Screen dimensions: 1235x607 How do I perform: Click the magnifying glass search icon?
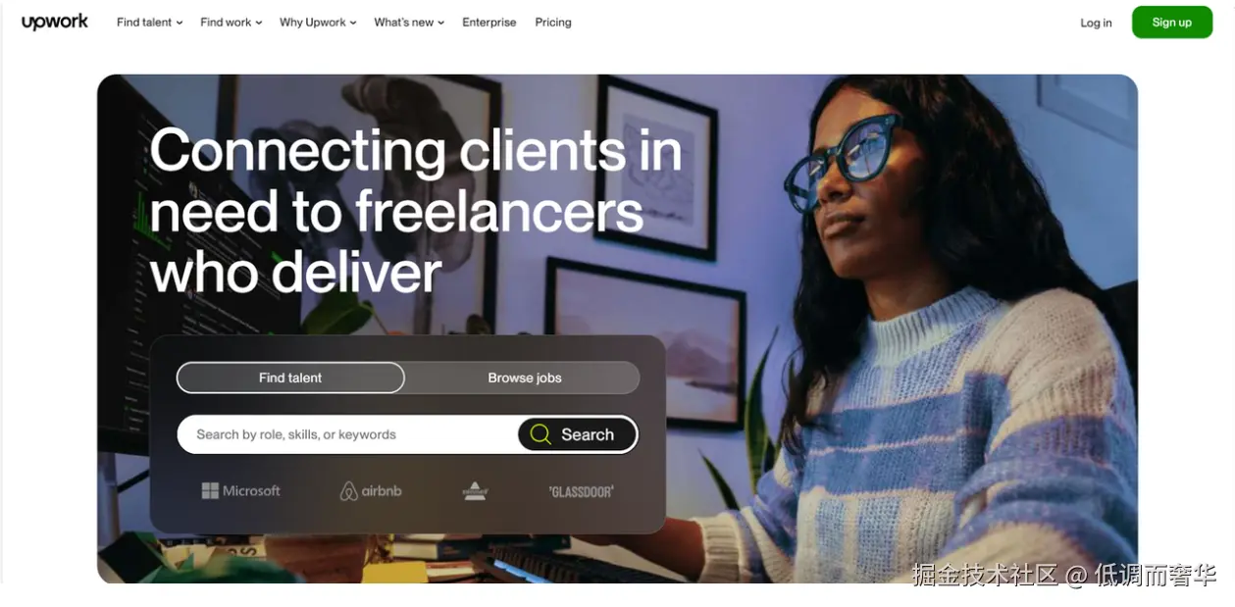pos(540,434)
